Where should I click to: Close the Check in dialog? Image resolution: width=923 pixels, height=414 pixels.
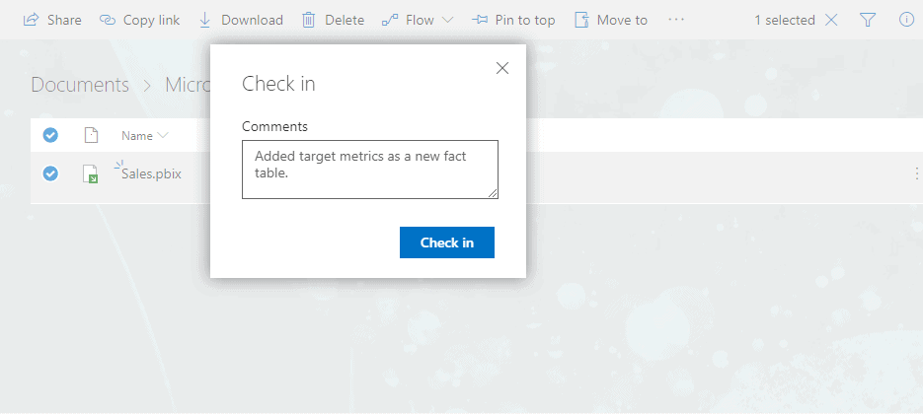(501, 68)
